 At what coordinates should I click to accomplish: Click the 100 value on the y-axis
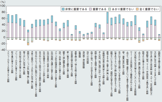point(3,6)
